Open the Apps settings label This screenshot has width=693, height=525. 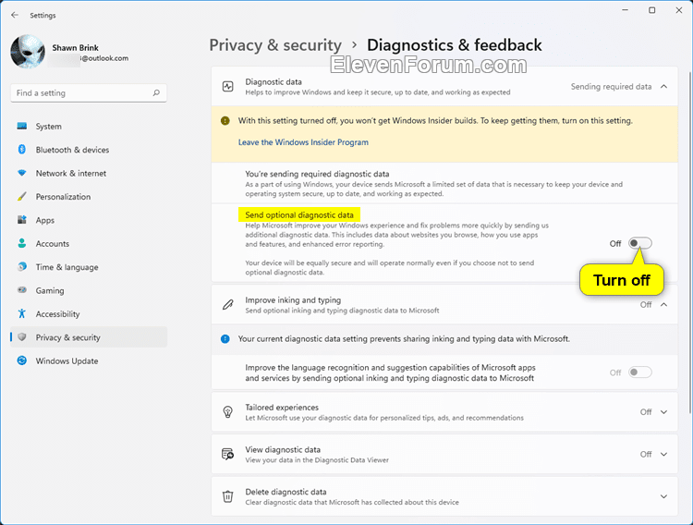point(45,220)
